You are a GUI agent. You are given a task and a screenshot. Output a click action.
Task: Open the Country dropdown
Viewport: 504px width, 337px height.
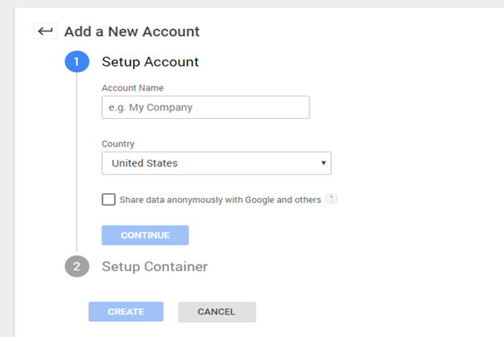pos(216,163)
